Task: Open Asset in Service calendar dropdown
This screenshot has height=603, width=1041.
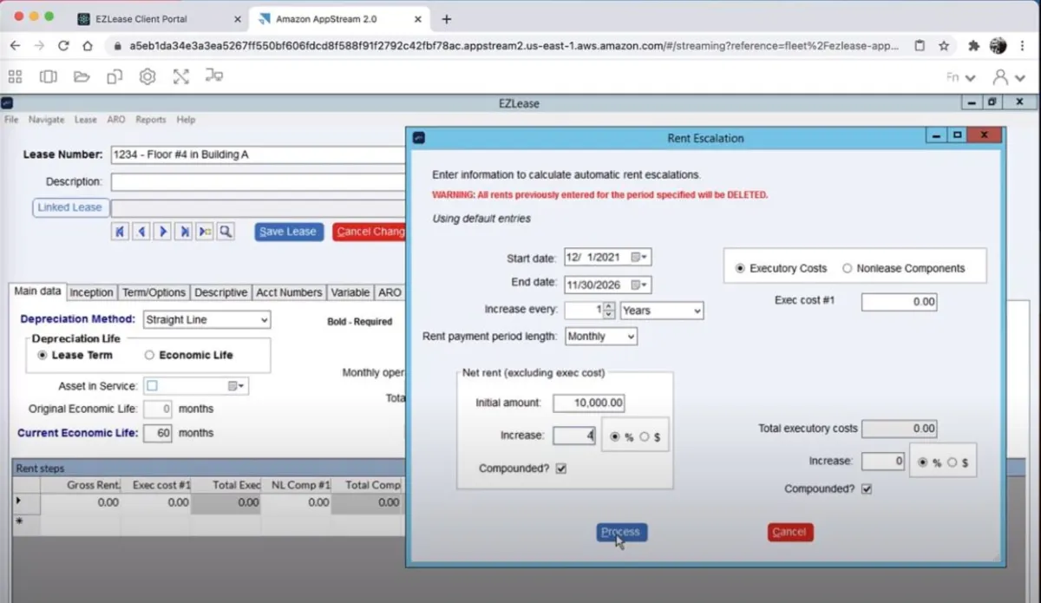Action: click(237, 386)
